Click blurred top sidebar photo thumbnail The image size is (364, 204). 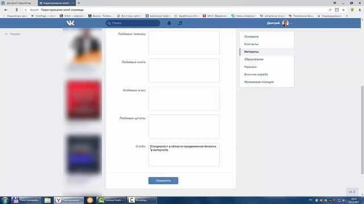(x=84, y=46)
